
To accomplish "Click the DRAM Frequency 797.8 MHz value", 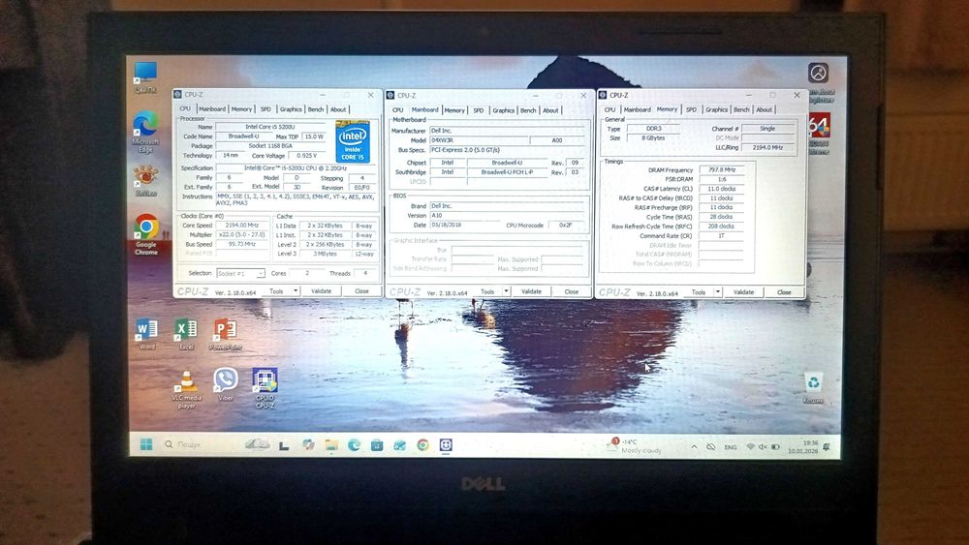I will tap(721, 169).
